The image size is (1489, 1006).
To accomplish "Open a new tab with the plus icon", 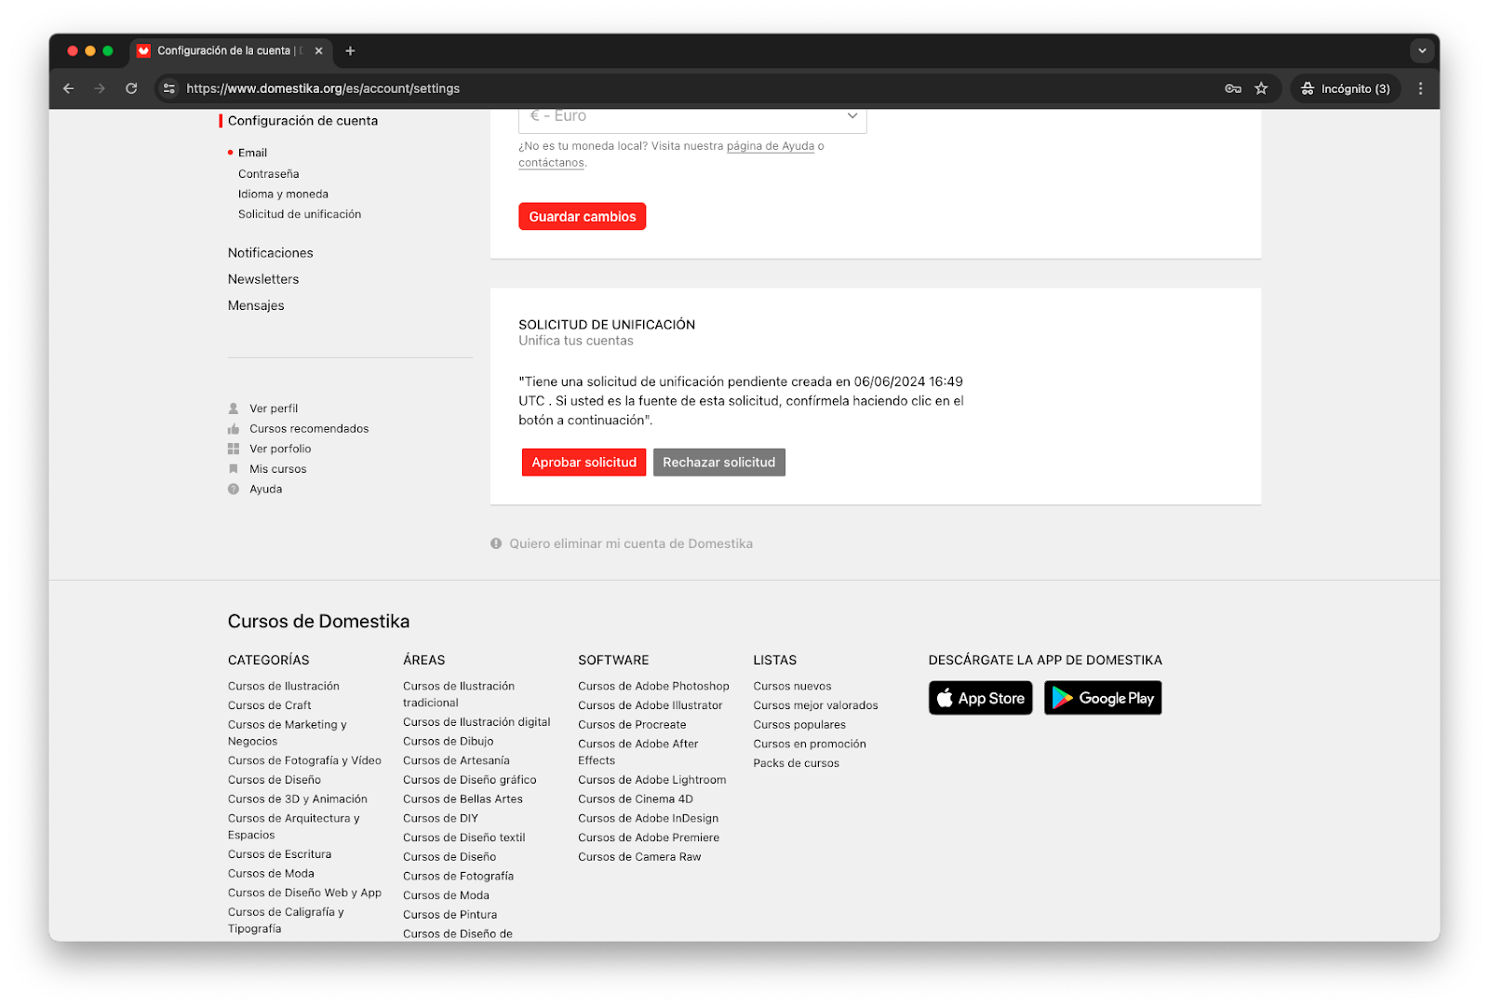I will pyautogui.click(x=350, y=51).
